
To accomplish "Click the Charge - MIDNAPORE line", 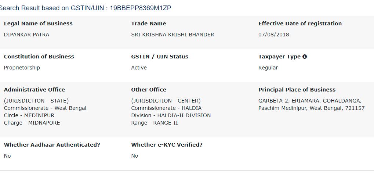I will click(32, 123).
